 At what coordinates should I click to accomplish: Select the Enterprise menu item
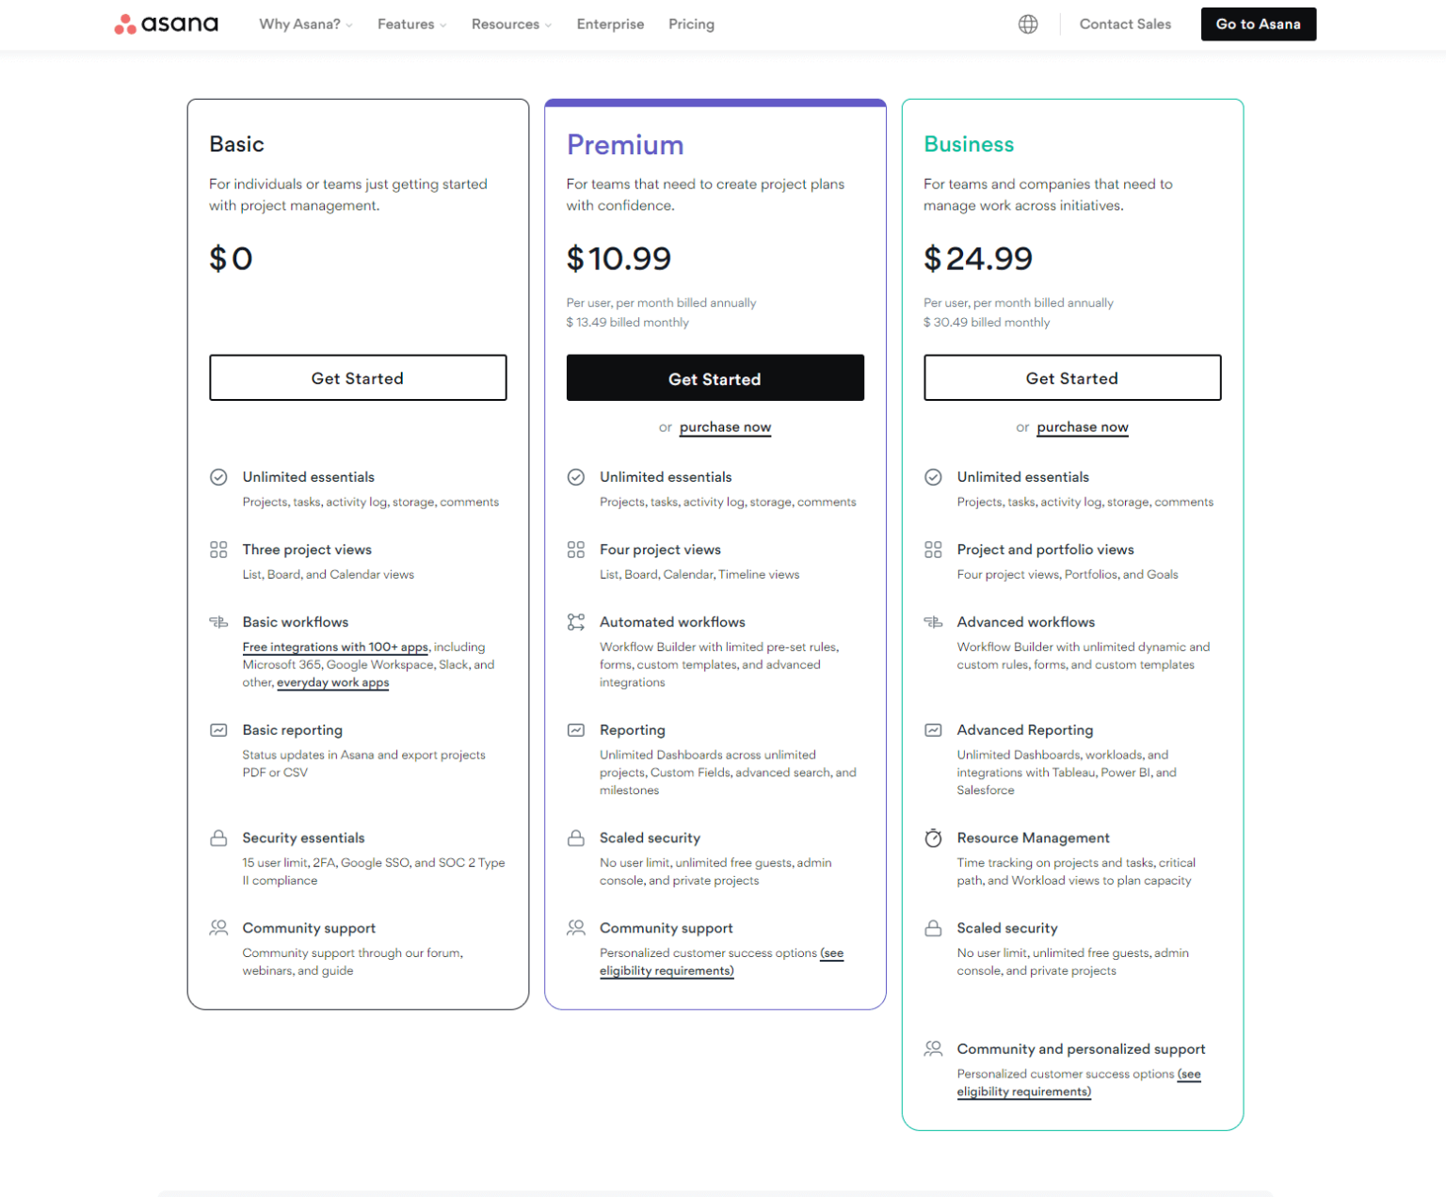(x=610, y=24)
